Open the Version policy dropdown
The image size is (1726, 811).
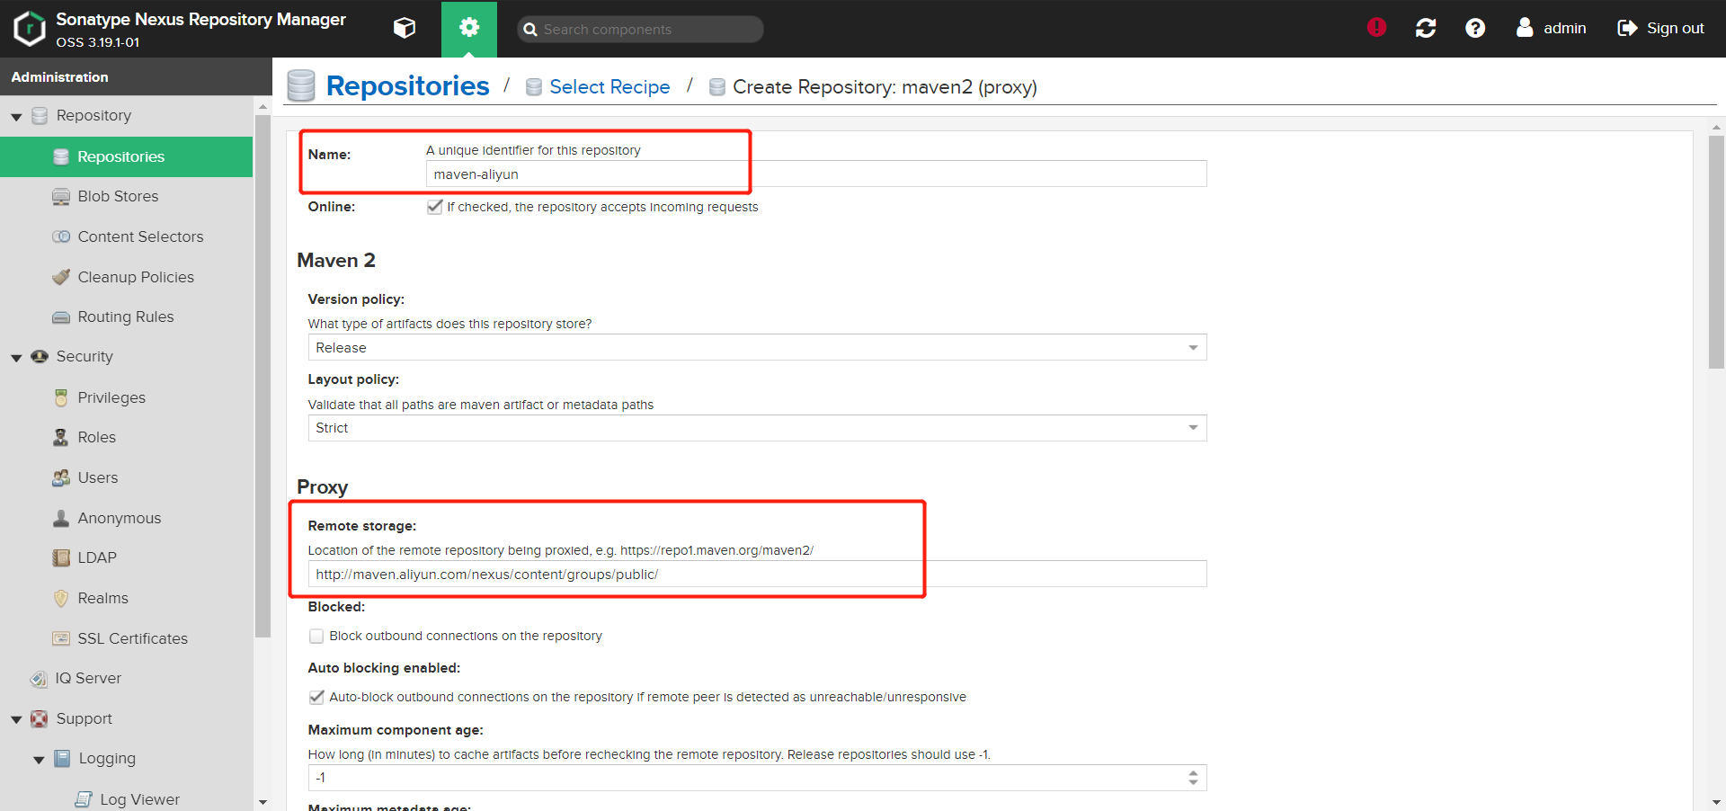coord(1193,348)
